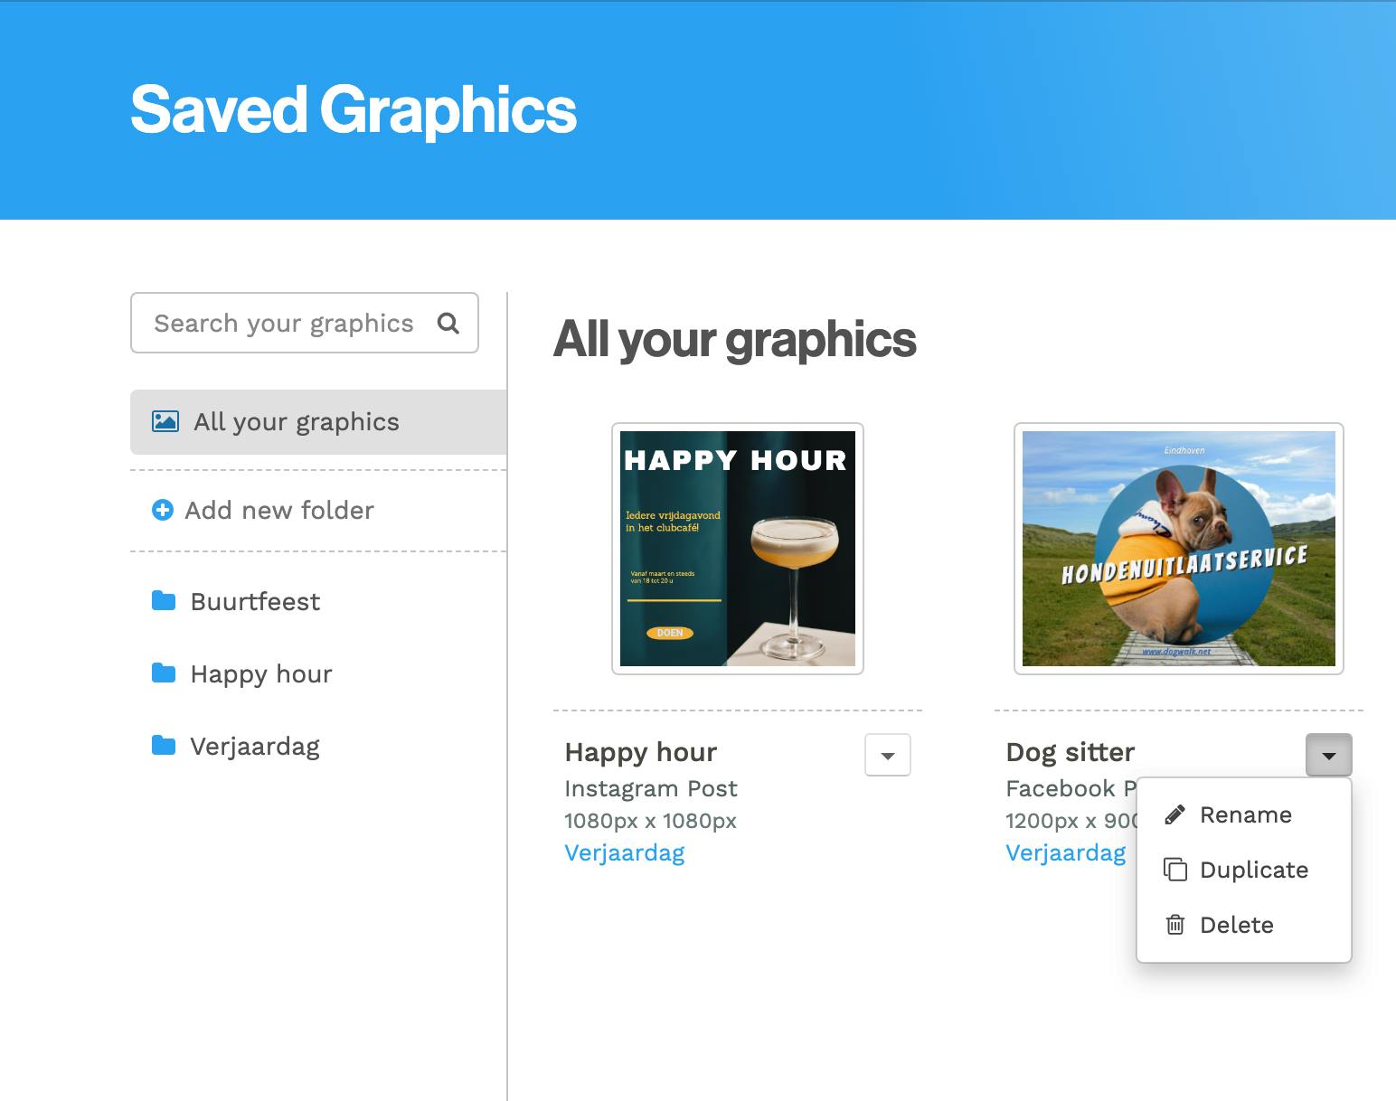Open the Happy hour graphic options dropdown
The width and height of the screenshot is (1396, 1101).
click(888, 755)
